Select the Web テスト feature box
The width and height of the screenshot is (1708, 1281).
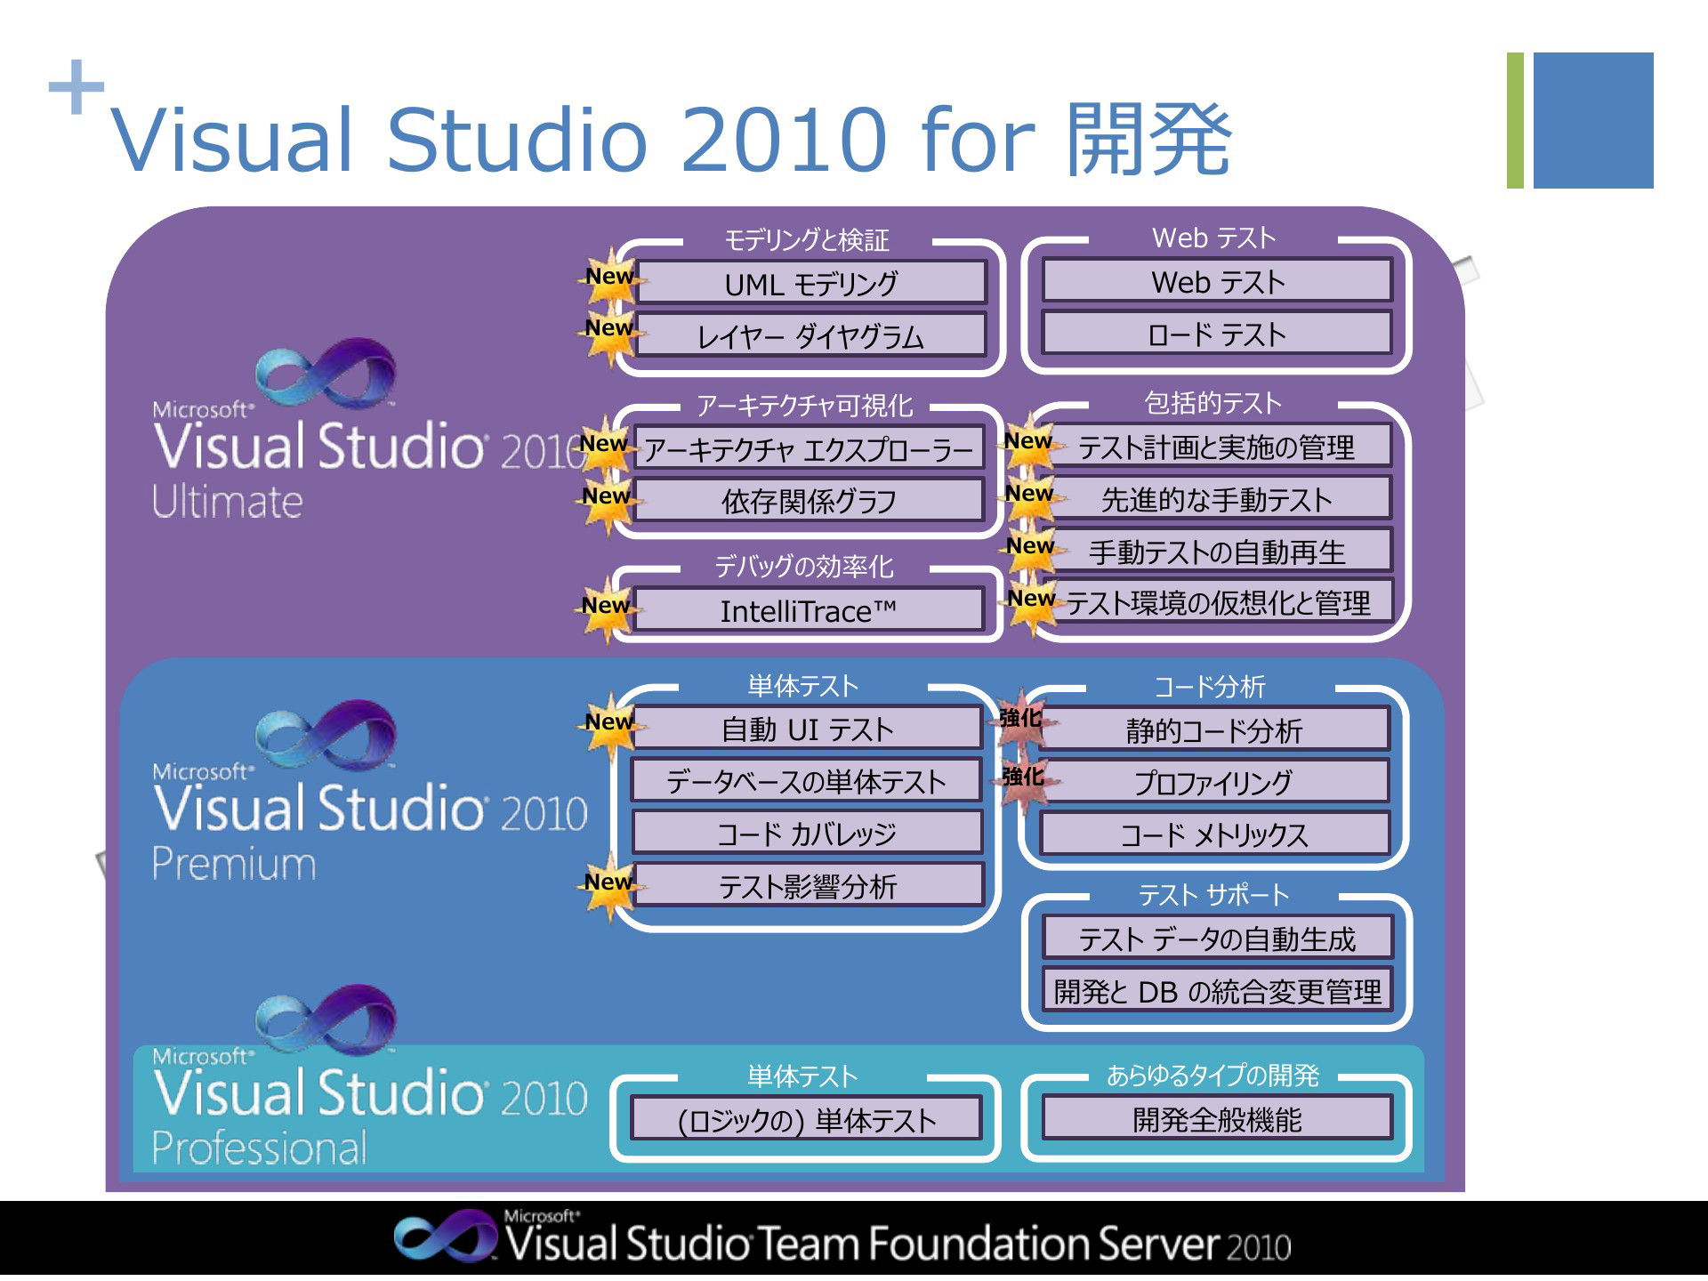point(1218,281)
